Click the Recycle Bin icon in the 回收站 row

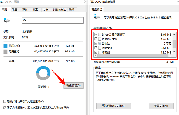coord(100,43)
